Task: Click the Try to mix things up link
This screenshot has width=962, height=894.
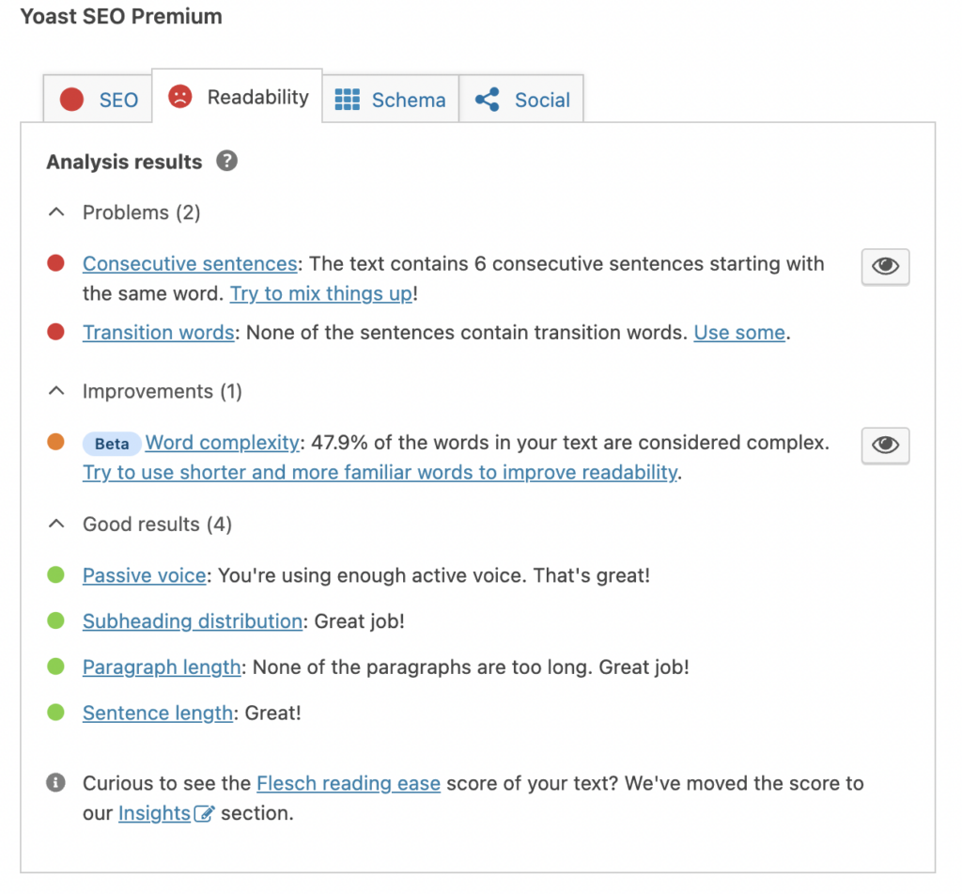Action: pyautogui.click(x=321, y=293)
